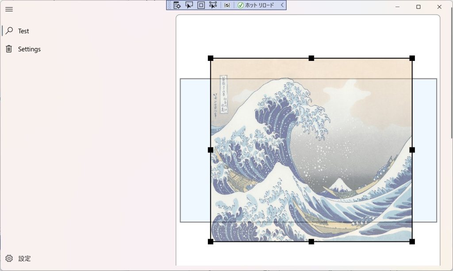Maximize the application window
The width and height of the screenshot is (453, 271).
418,7
